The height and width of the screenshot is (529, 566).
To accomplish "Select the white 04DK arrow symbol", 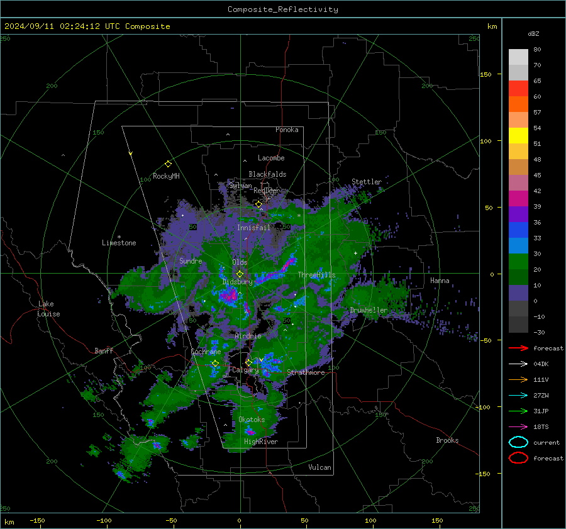I will pos(518,364).
